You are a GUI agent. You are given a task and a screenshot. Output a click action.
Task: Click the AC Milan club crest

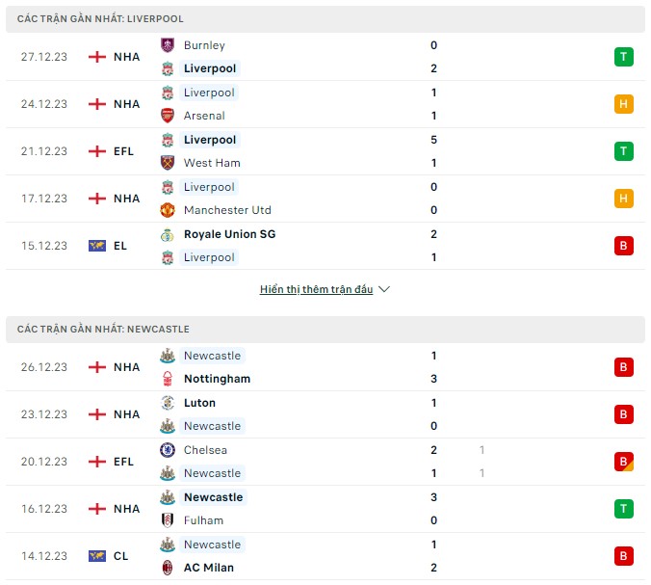tap(168, 568)
